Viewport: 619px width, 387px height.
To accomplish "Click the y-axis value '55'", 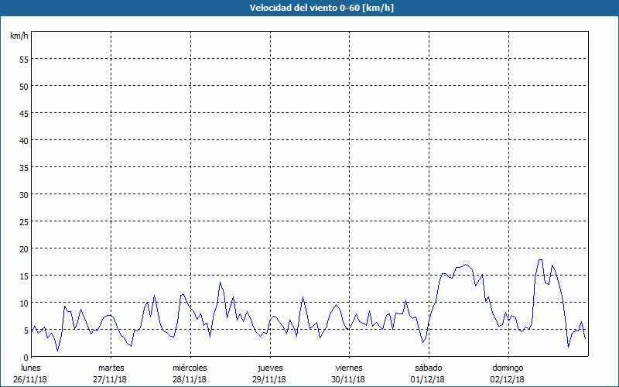I will (24, 60).
